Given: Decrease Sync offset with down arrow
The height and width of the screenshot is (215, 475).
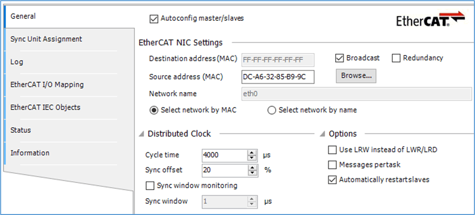Looking at the screenshot, I should [x=253, y=173].
